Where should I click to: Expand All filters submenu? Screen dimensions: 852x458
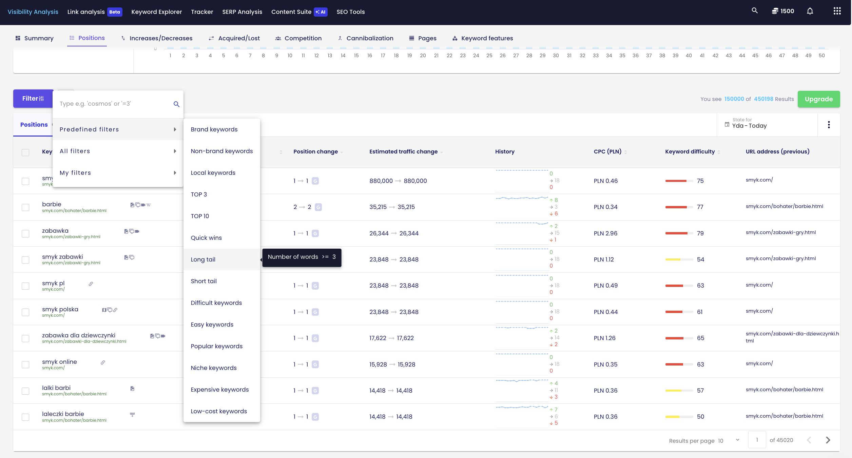pyautogui.click(x=118, y=151)
